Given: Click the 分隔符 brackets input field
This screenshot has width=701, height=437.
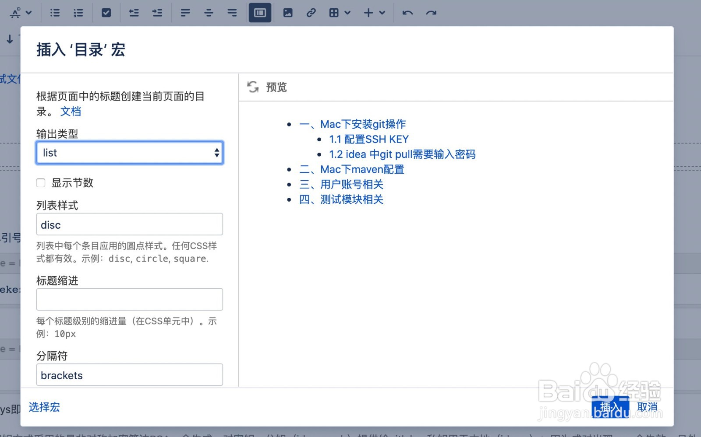Looking at the screenshot, I should click(129, 375).
